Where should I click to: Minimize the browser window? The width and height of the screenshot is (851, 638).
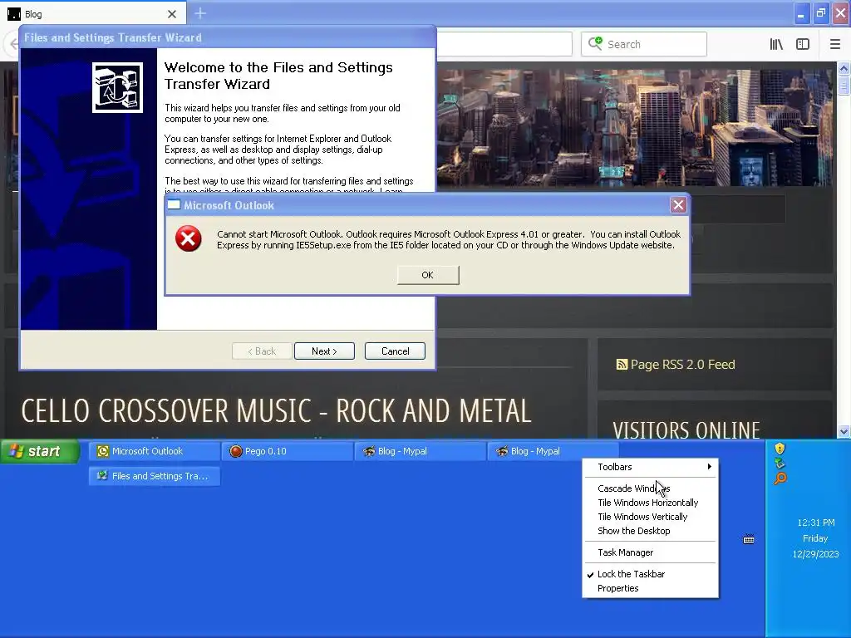[801, 13]
